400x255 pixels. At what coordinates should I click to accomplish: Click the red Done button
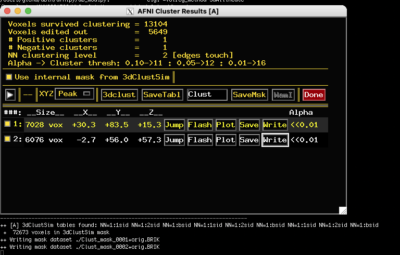(314, 95)
